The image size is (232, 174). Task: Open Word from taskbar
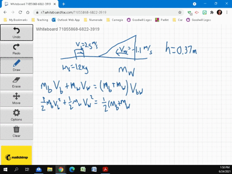tap(94, 170)
